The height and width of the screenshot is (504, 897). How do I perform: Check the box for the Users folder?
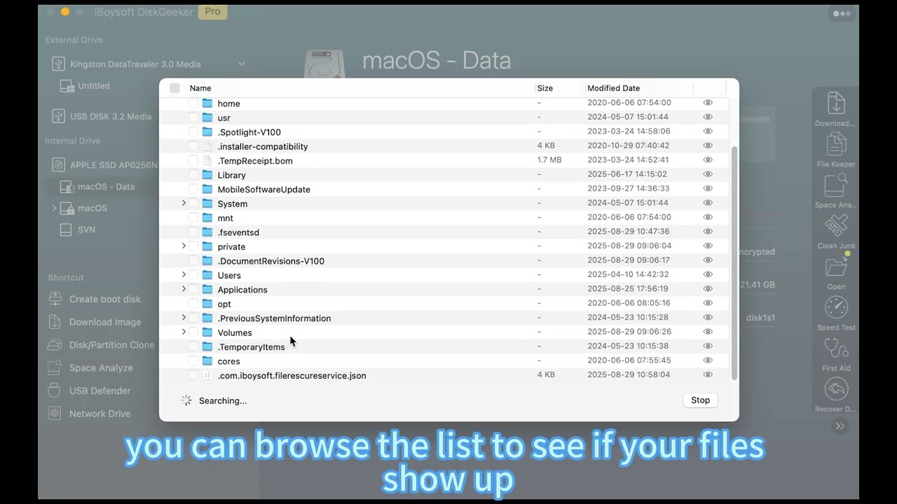coord(193,275)
